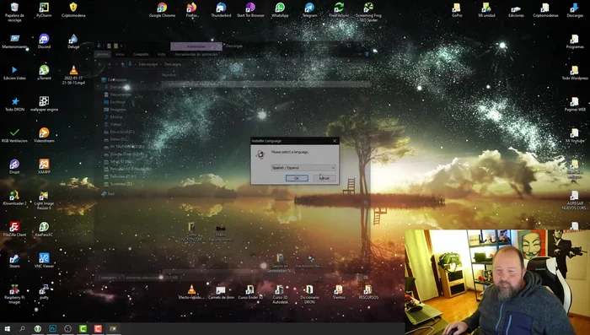This screenshot has width=590, height=335.
Task: Cancel the Installer Language dialog
Action: click(324, 178)
